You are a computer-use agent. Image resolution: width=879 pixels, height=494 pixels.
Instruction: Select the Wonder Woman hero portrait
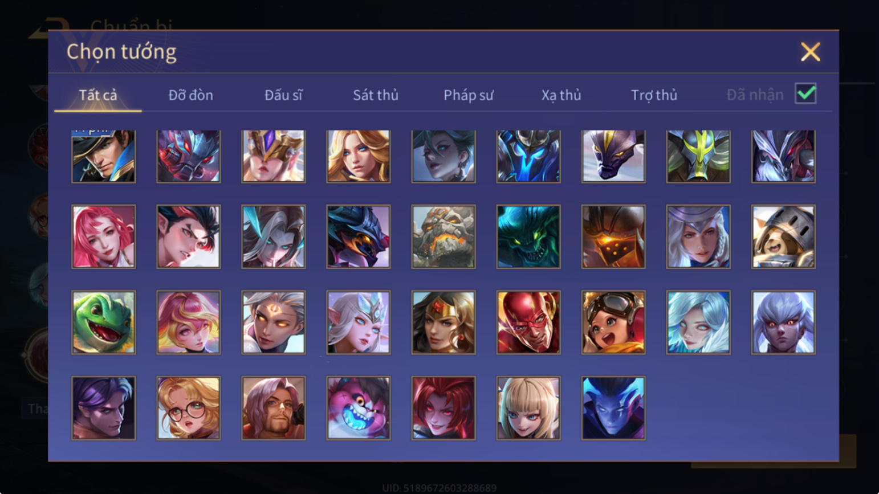[x=443, y=322]
